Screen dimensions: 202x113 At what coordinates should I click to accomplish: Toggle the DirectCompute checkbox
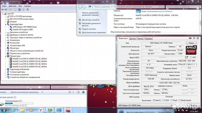tap(179, 100)
